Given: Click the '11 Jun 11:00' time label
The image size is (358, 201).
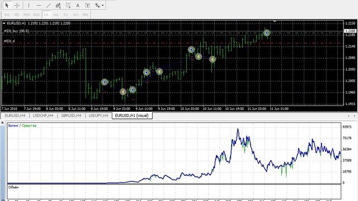Looking at the screenshot, I should click(279, 109).
